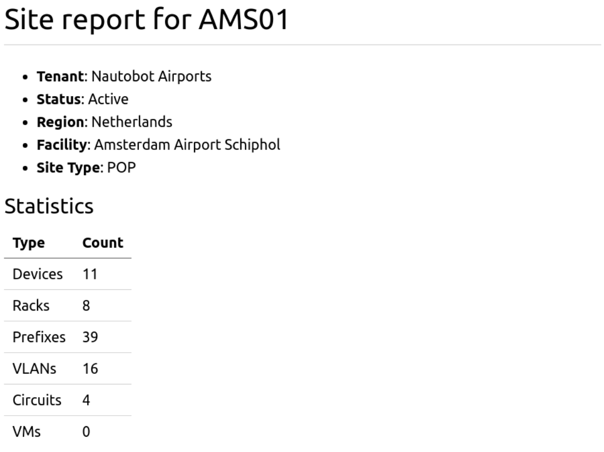The width and height of the screenshot is (604, 452).
Task: Click the 'Type' column header
Action: [29, 243]
